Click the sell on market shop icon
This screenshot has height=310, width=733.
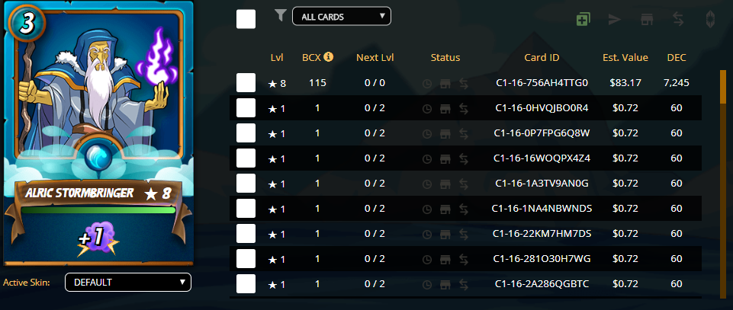[645, 19]
